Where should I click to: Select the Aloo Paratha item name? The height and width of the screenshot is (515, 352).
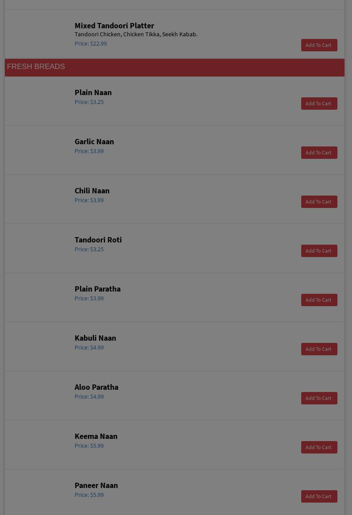click(x=96, y=387)
